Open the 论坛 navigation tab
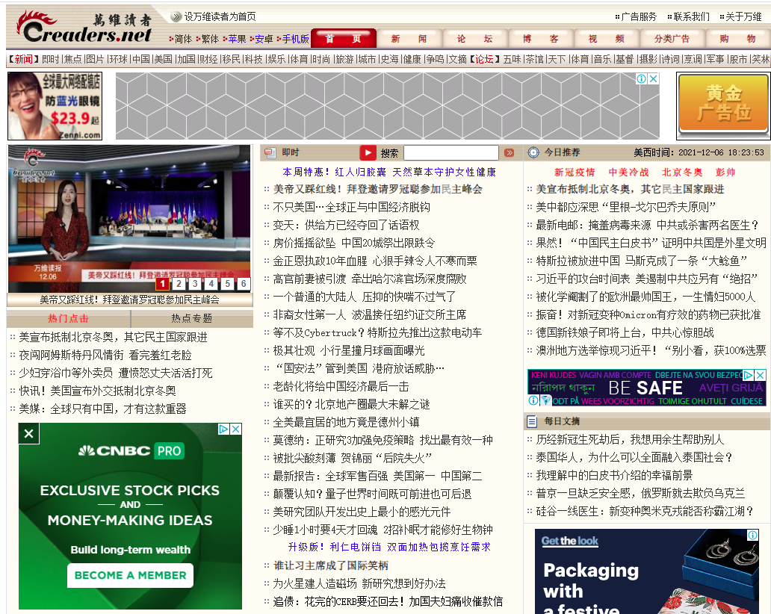The width and height of the screenshot is (771, 614). pyautogui.click(x=475, y=38)
